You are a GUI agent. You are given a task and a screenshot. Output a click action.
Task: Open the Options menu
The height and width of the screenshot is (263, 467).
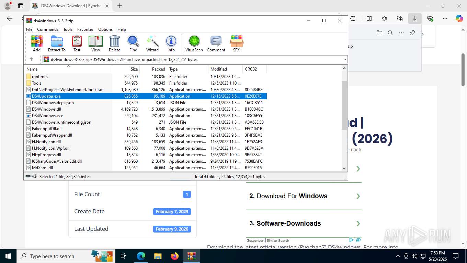click(x=105, y=29)
